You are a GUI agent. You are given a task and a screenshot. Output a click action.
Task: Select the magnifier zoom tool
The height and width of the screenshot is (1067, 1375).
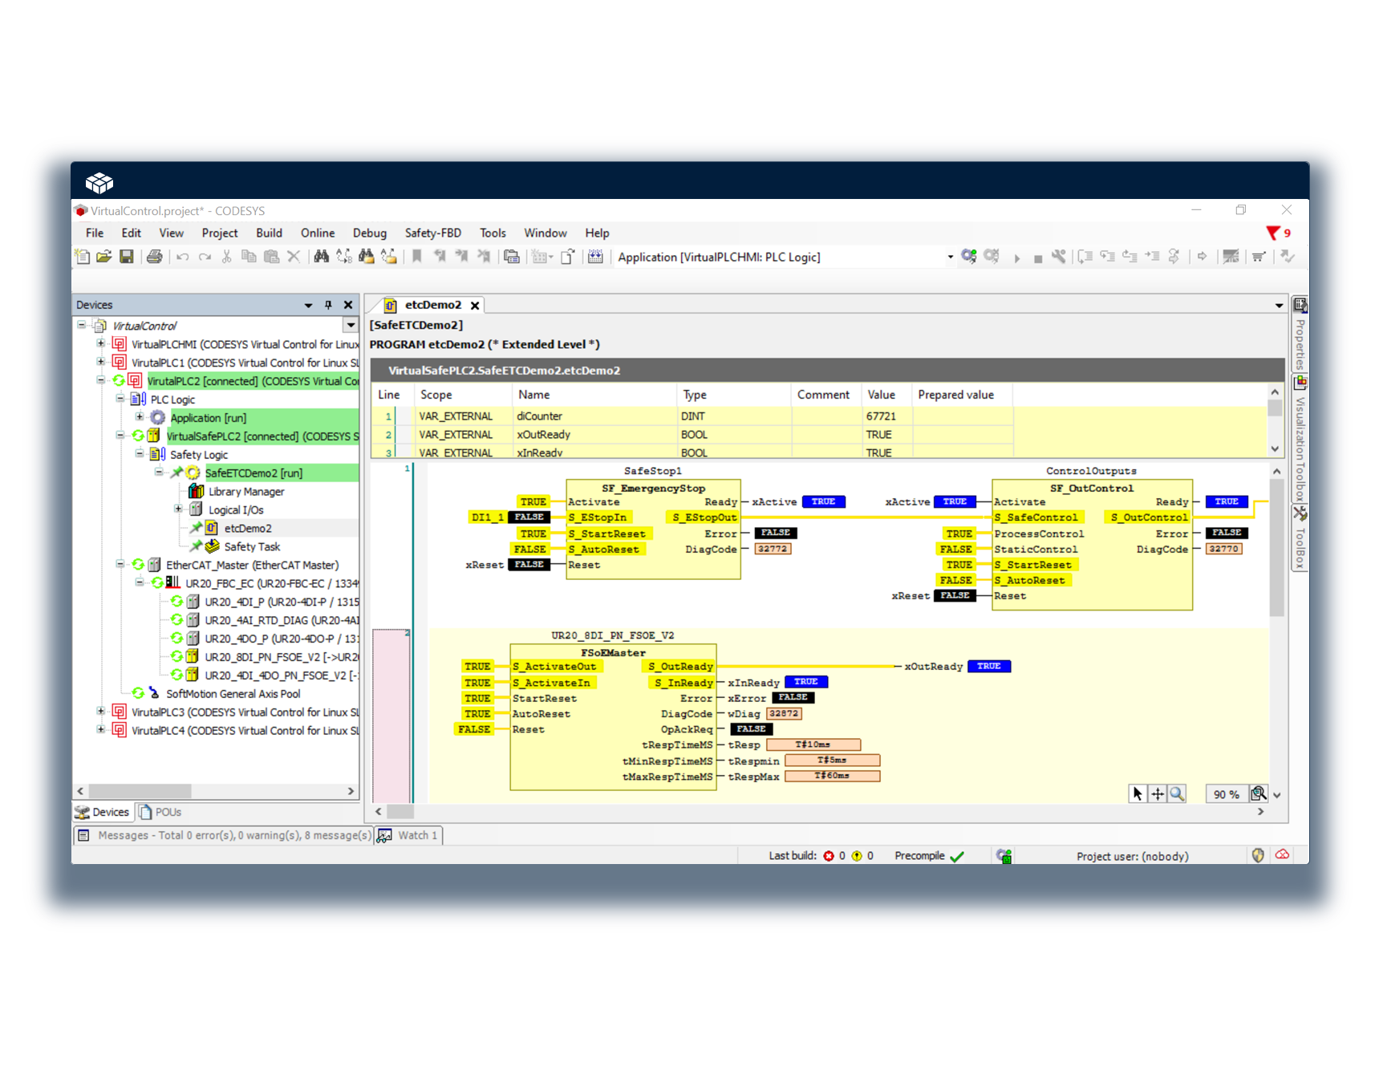1177,793
